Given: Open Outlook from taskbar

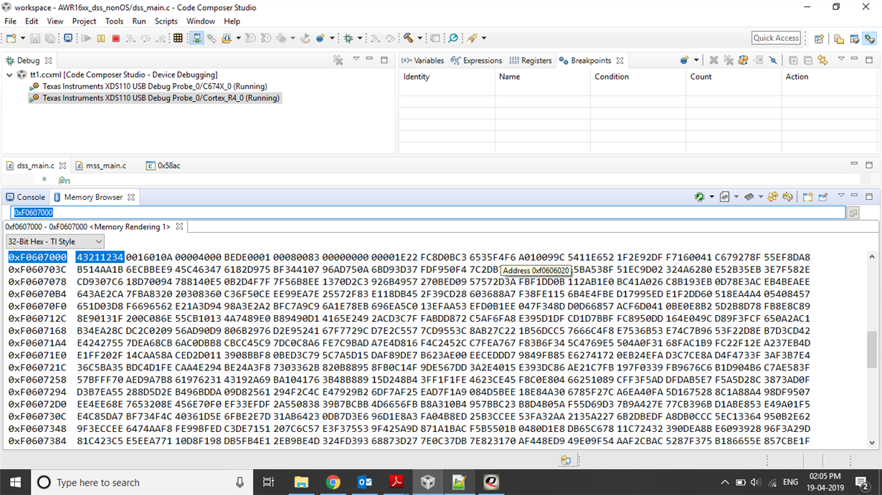Looking at the screenshot, I should click(364, 482).
